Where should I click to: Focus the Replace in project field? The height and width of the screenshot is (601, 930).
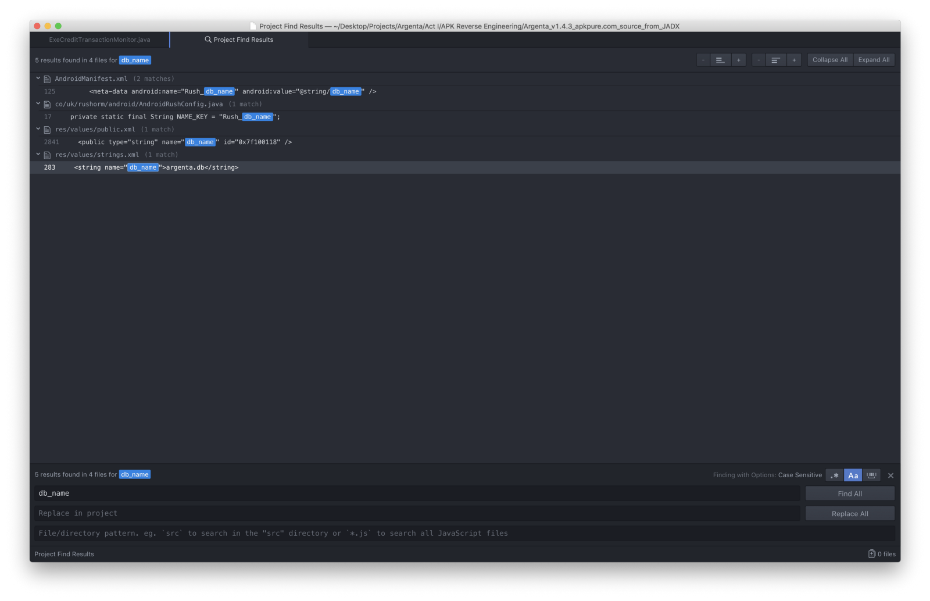point(417,513)
